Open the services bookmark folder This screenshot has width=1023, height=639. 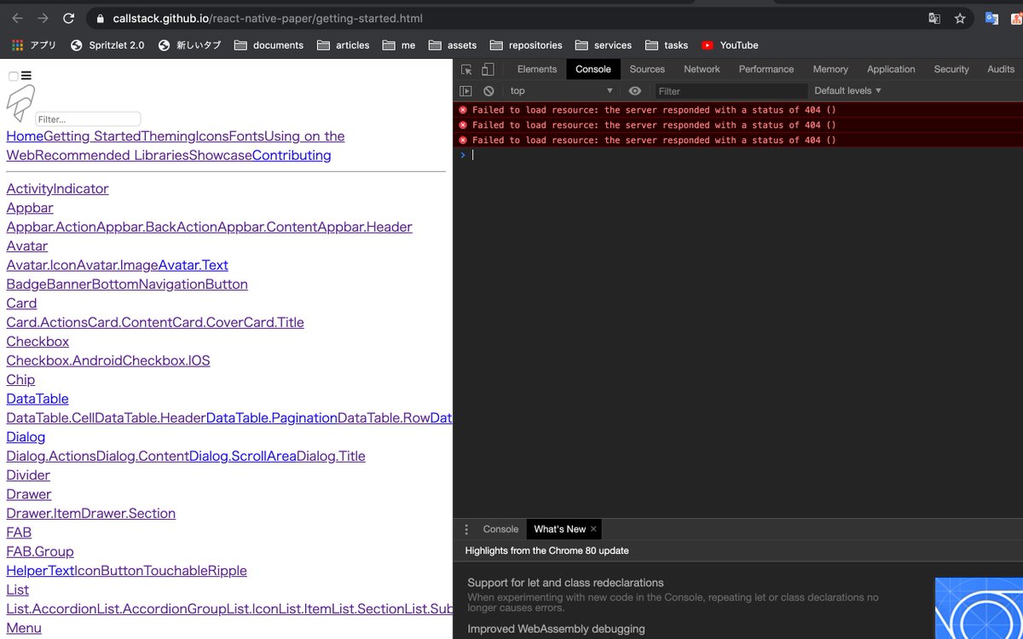604,45
